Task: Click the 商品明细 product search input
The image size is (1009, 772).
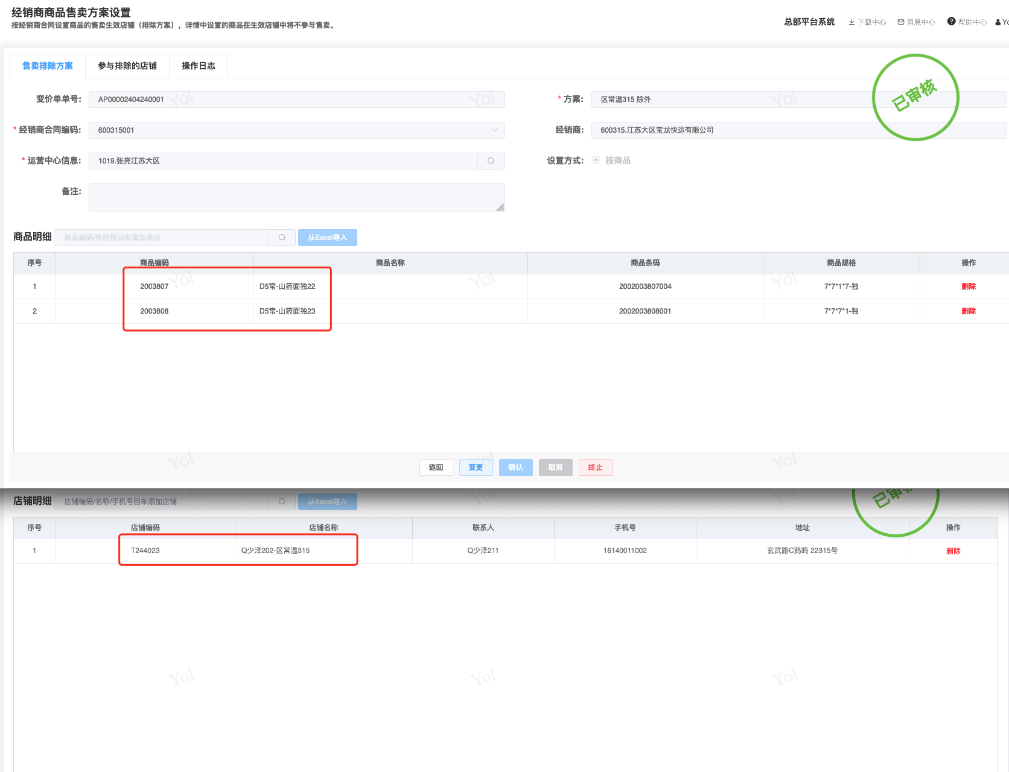Action: pyautogui.click(x=162, y=238)
